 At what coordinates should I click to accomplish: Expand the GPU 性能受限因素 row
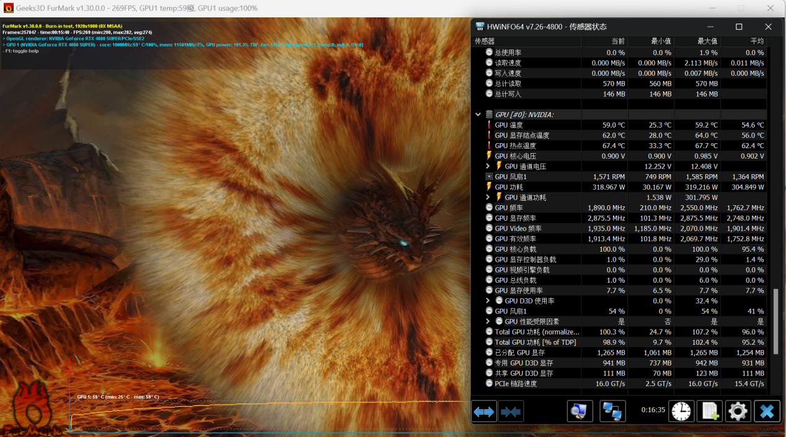click(488, 322)
